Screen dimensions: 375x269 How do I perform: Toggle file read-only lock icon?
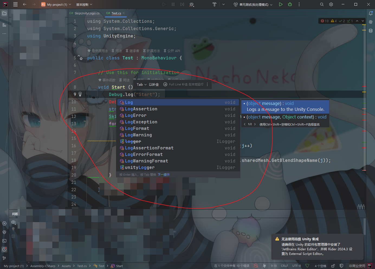click(333, 266)
